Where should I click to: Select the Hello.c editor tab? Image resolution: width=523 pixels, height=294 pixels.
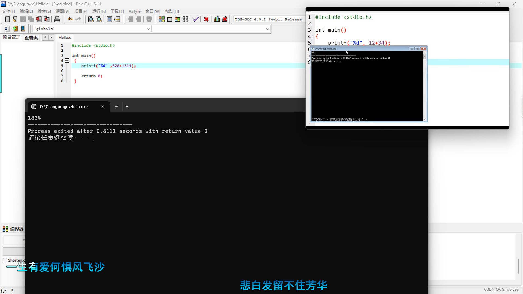pos(65,38)
